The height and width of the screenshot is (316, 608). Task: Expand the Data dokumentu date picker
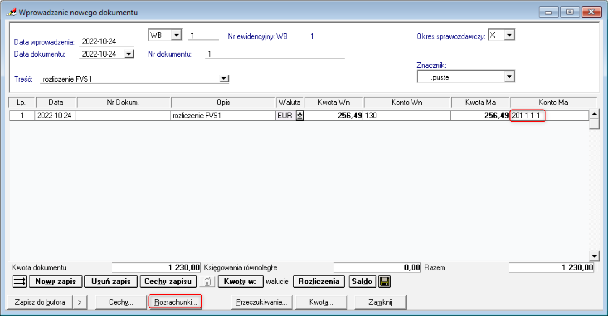coord(129,54)
